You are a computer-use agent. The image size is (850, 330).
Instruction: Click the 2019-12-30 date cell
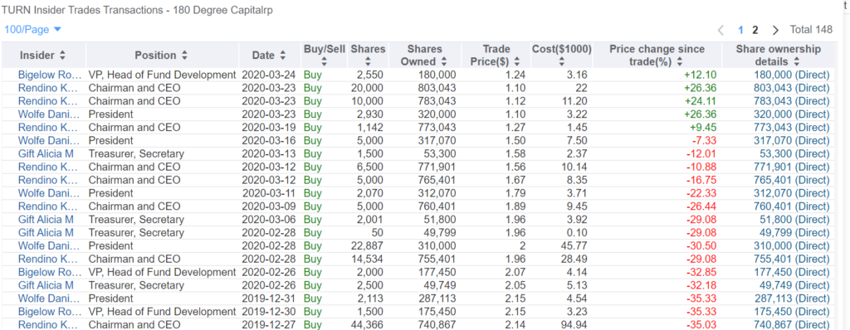coord(268,312)
